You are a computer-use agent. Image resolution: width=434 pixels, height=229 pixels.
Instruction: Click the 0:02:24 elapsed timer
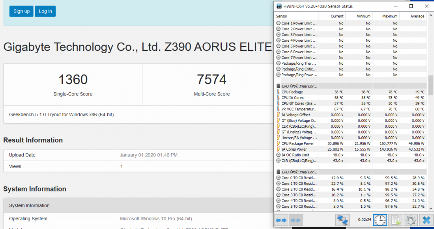click(x=364, y=220)
